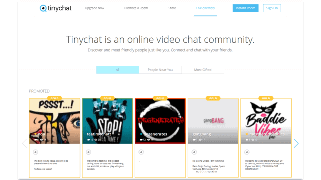Click the round icon in teatimechatt card
This screenshot has width=321, height=180.
88,152
